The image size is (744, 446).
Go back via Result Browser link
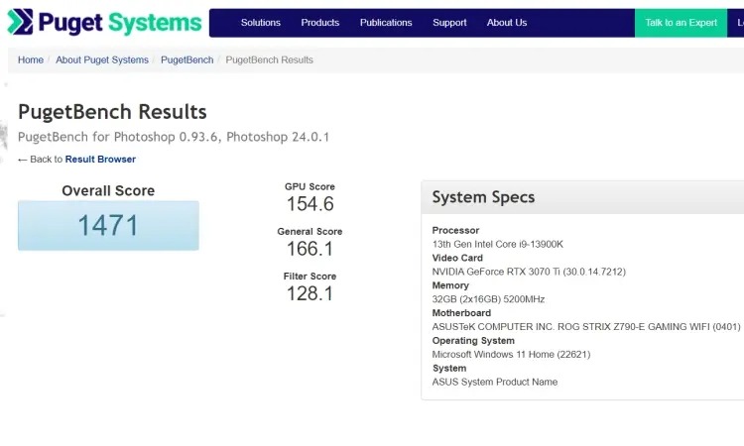click(100, 160)
